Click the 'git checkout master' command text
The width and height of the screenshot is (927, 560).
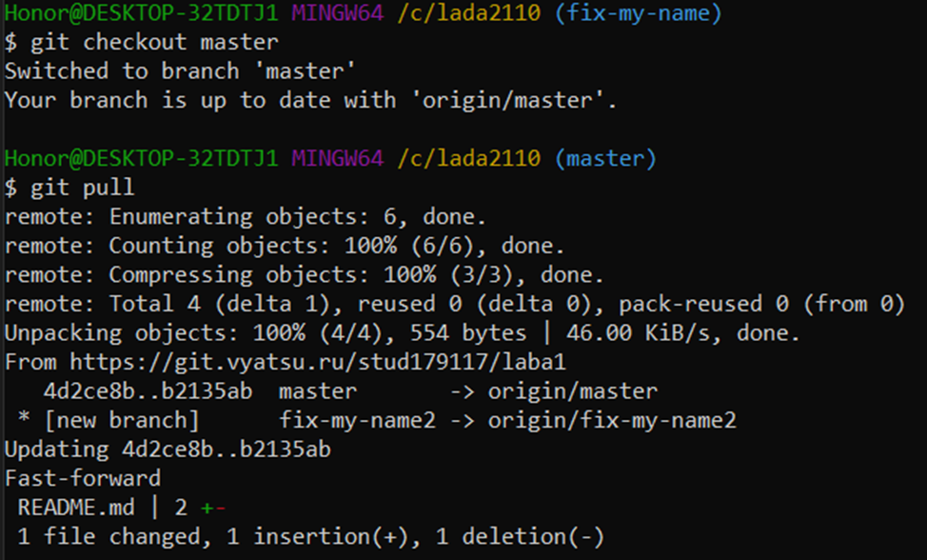[x=152, y=42]
